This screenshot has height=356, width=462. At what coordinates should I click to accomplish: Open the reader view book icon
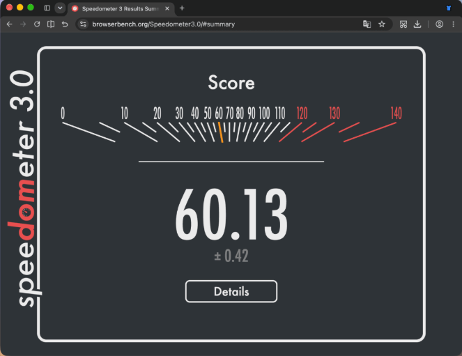coord(51,24)
